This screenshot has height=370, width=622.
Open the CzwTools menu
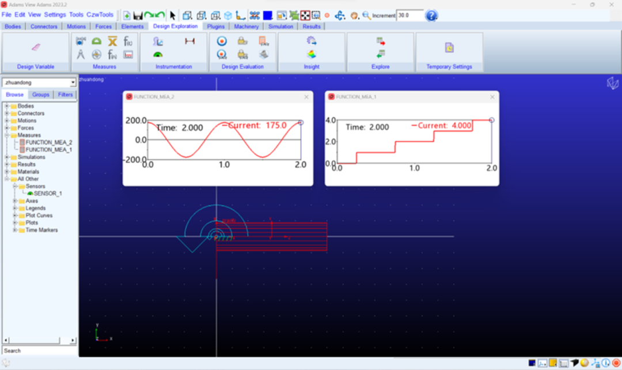pyautogui.click(x=100, y=14)
